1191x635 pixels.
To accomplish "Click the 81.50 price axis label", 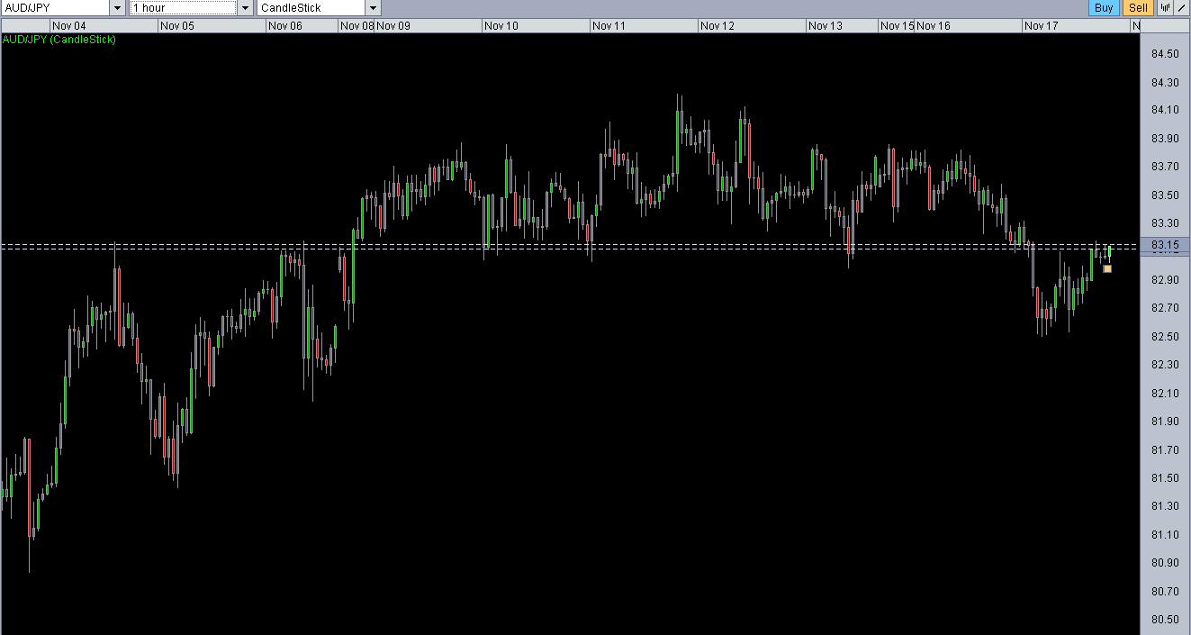I will pos(1165,478).
